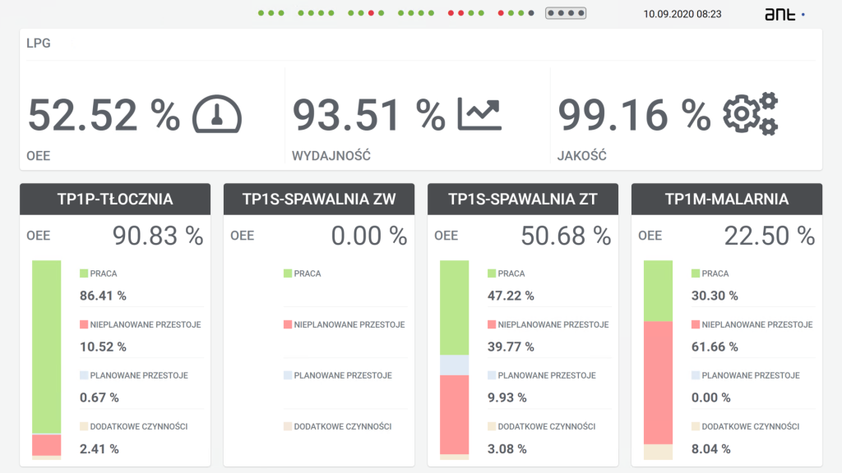This screenshot has height=473, width=842.
Task: Click the 86.41 % PRACA value
Action: (x=103, y=296)
